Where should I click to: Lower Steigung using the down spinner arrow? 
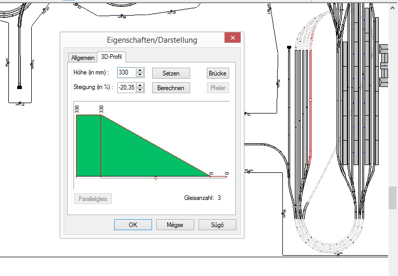coord(140,90)
